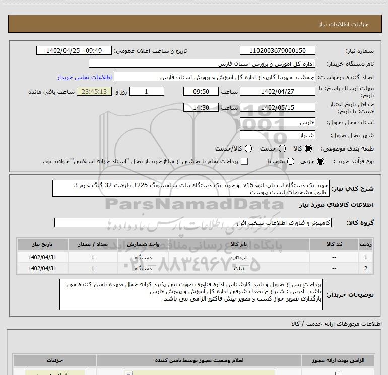Screen dimensions: 388x375
Task: Click the quantity 1 in لپ تاپ row
Action: [93, 257]
